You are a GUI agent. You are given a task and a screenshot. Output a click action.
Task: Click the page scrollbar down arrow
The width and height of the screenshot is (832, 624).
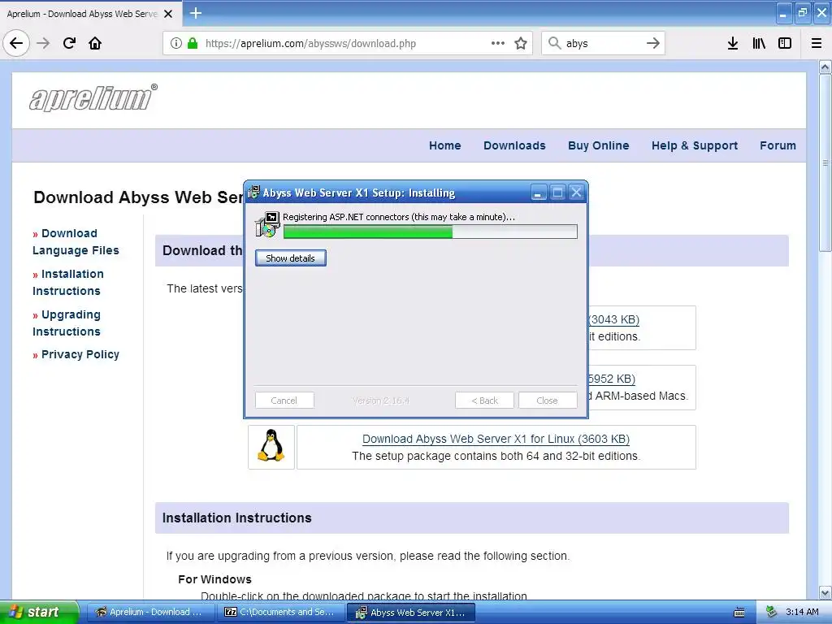tap(825, 592)
